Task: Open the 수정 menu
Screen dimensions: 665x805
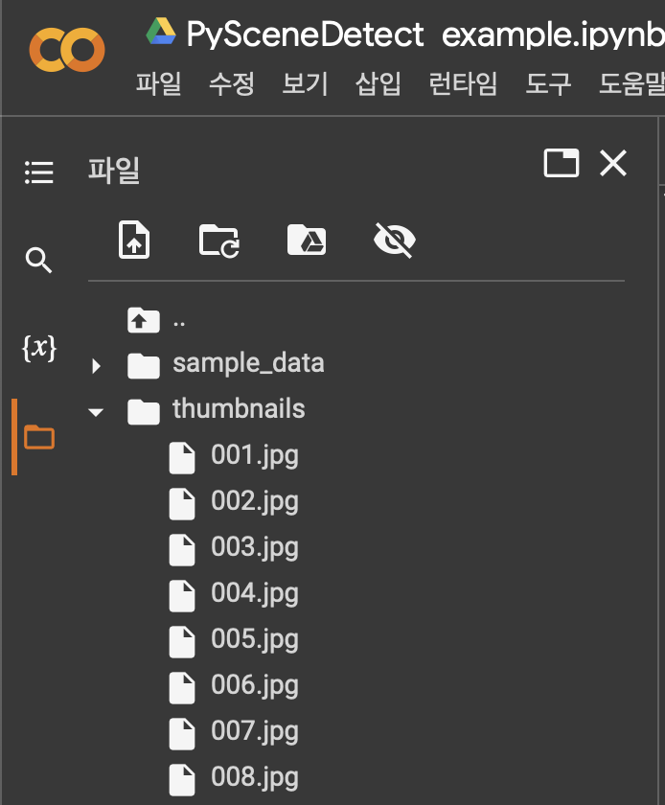Action: [x=232, y=83]
